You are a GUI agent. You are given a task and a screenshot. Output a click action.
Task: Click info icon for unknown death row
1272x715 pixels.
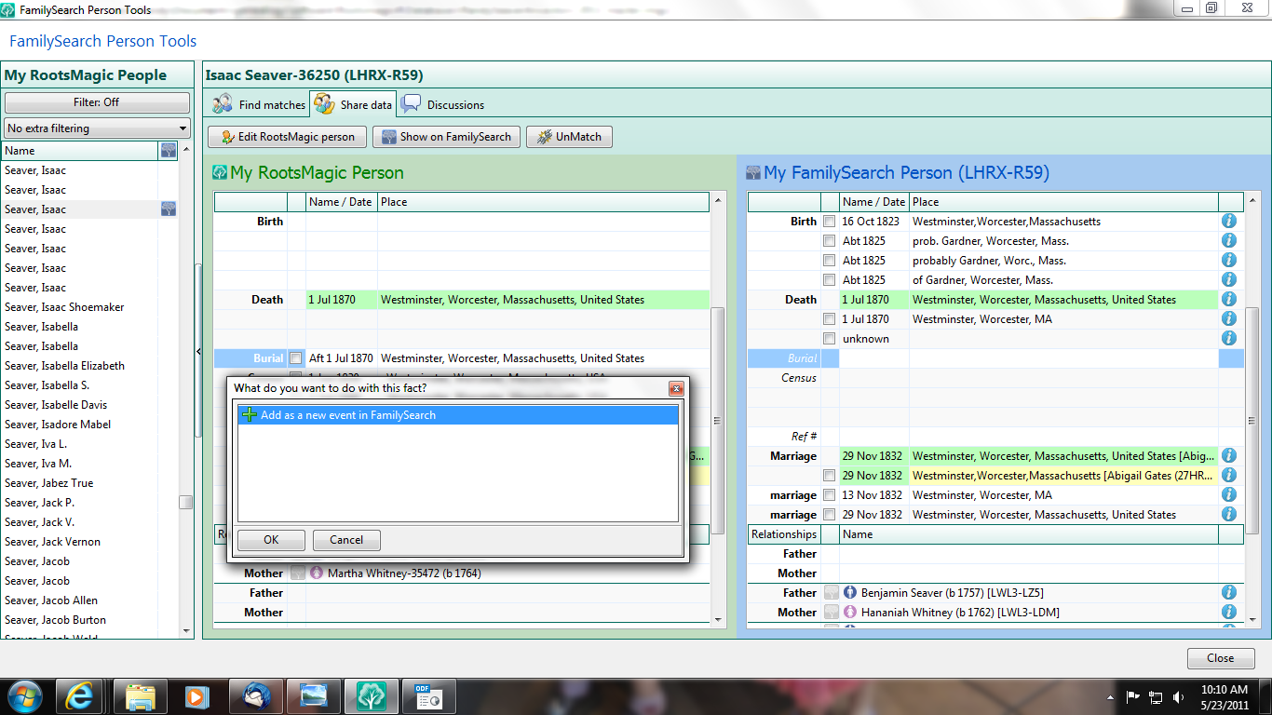tap(1228, 339)
